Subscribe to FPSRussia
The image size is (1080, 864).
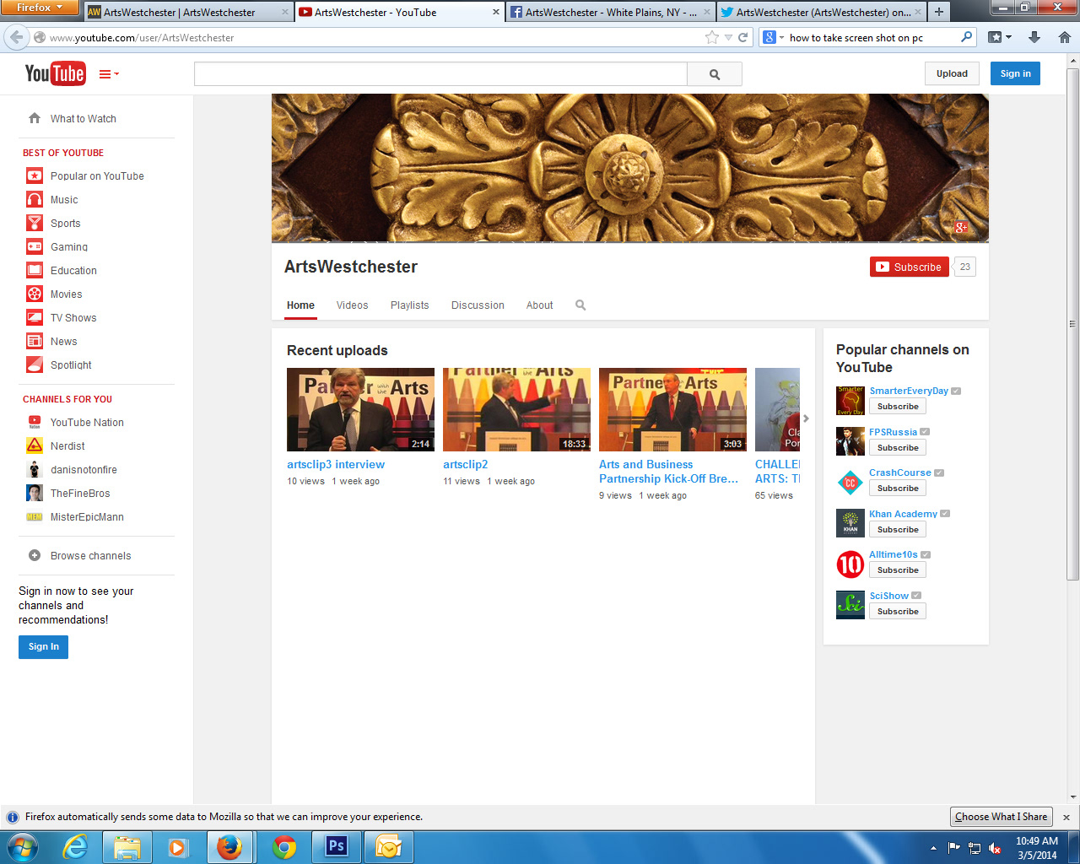(898, 448)
